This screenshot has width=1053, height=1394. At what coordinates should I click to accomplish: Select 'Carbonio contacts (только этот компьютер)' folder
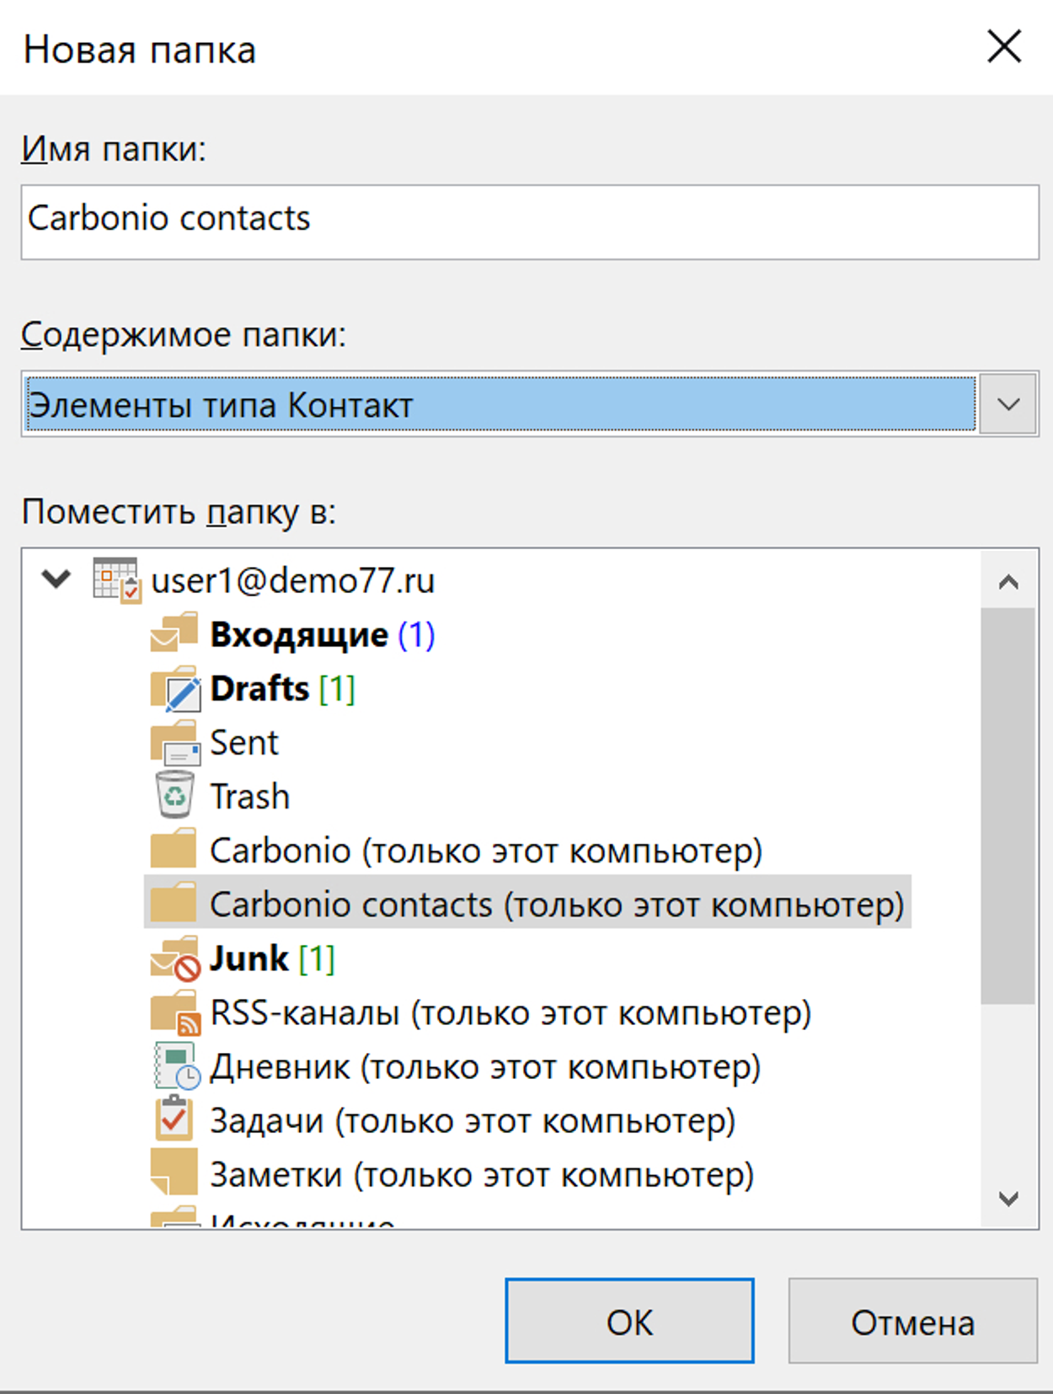pyautogui.click(x=556, y=905)
